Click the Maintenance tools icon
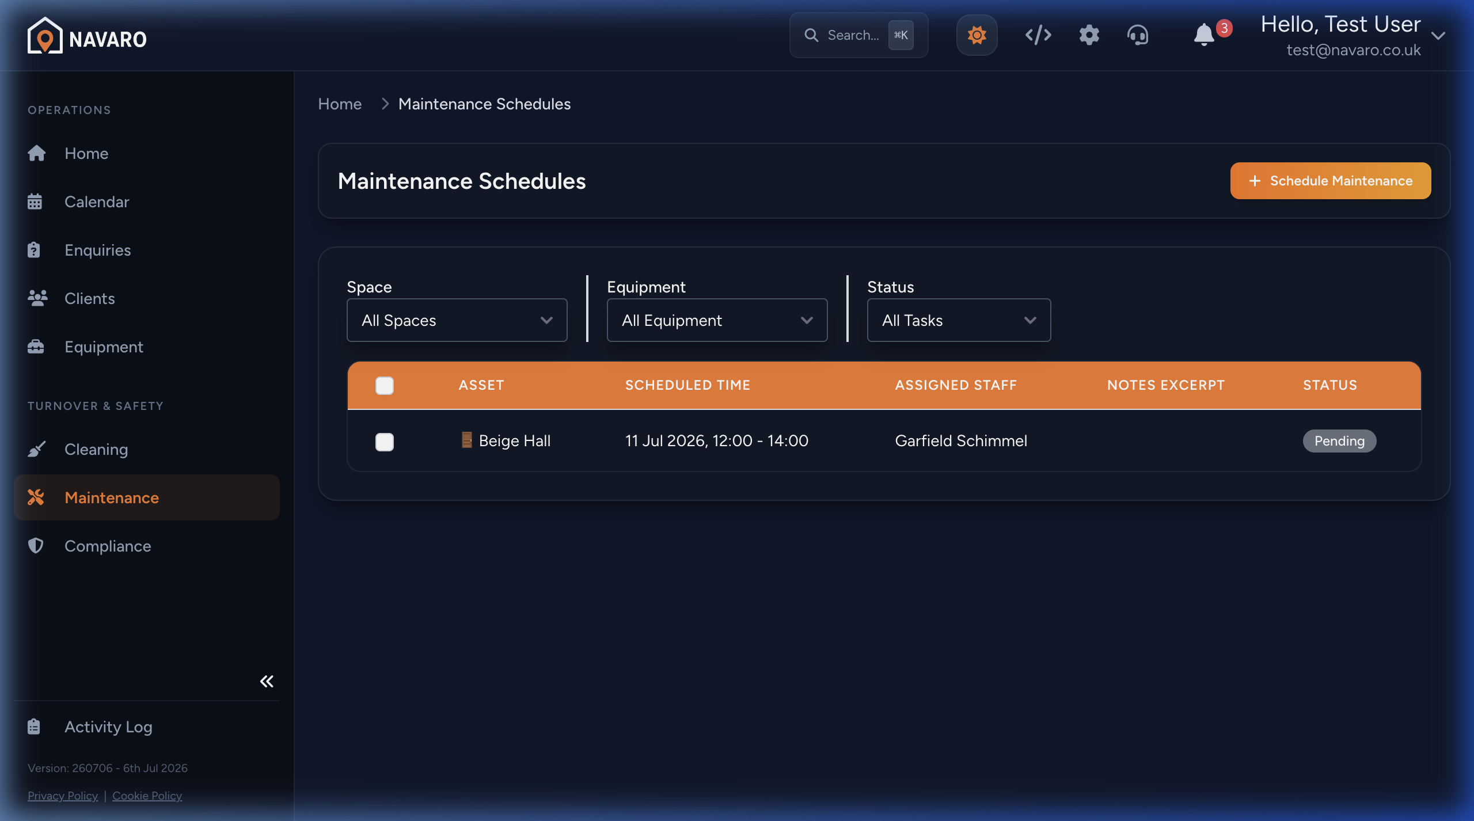Image resolution: width=1474 pixels, height=821 pixels. 36,497
